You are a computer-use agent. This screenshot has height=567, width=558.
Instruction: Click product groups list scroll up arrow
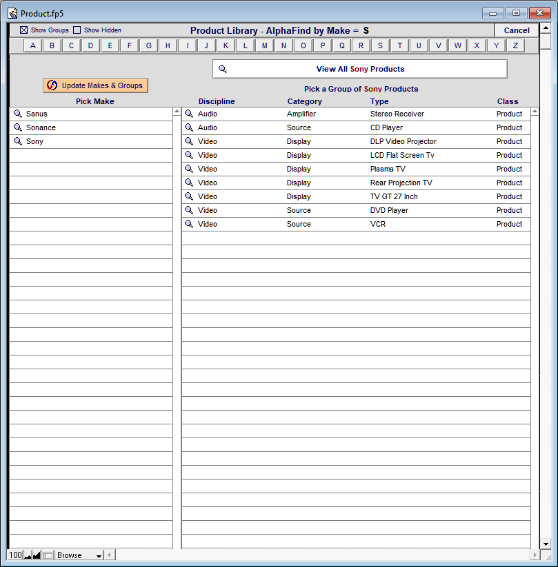click(535, 112)
